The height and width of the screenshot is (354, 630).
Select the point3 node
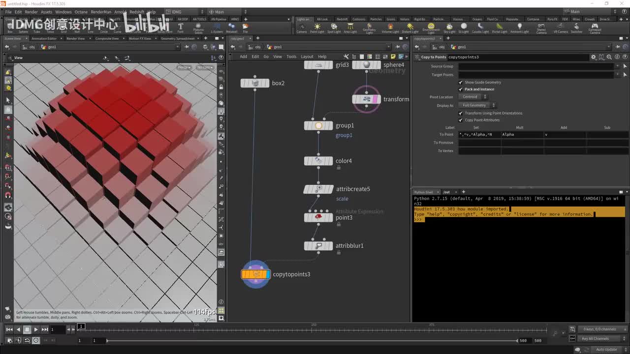pyautogui.click(x=318, y=217)
